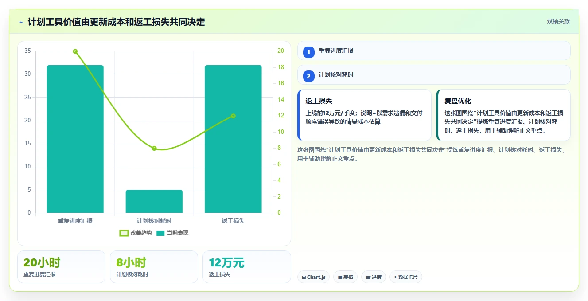Screen dimensions: 588x301
Task: Click the green 改善趋势 legend swatch
Action: coord(124,233)
